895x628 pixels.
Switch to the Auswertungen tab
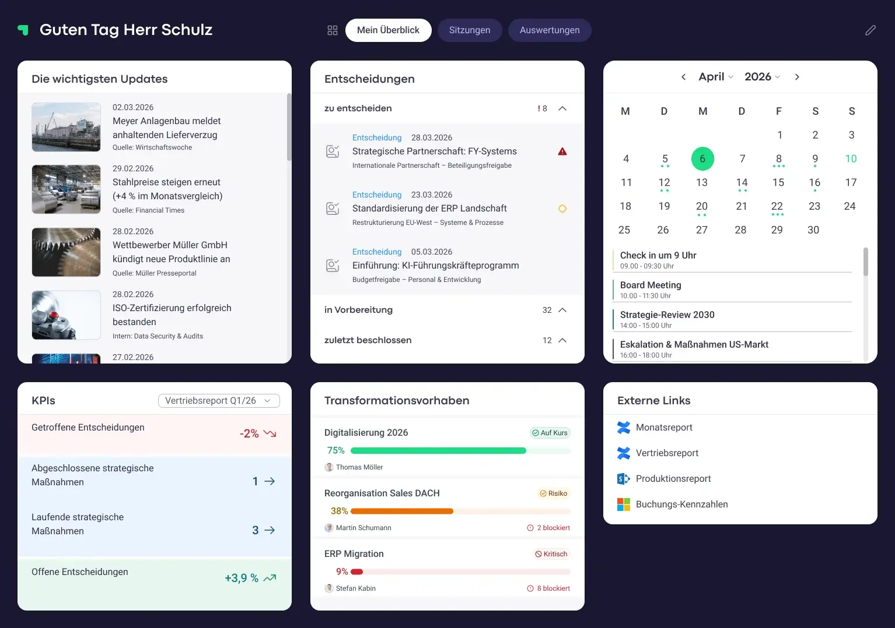click(550, 30)
